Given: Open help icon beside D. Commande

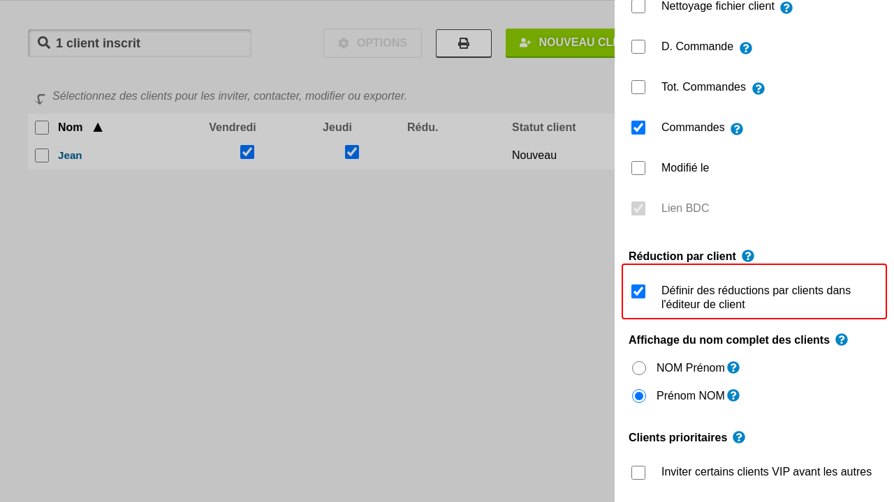Looking at the screenshot, I should [x=746, y=48].
